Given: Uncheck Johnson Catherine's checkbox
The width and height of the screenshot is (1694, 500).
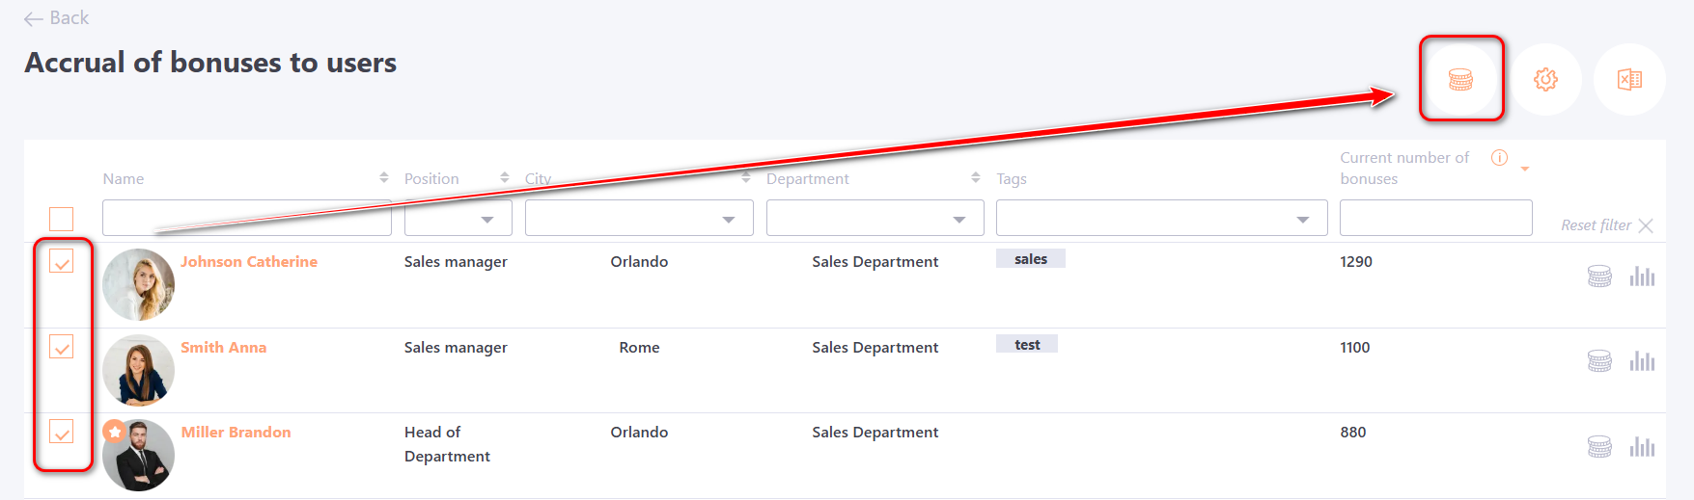Looking at the screenshot, I should tap(62, 261).
